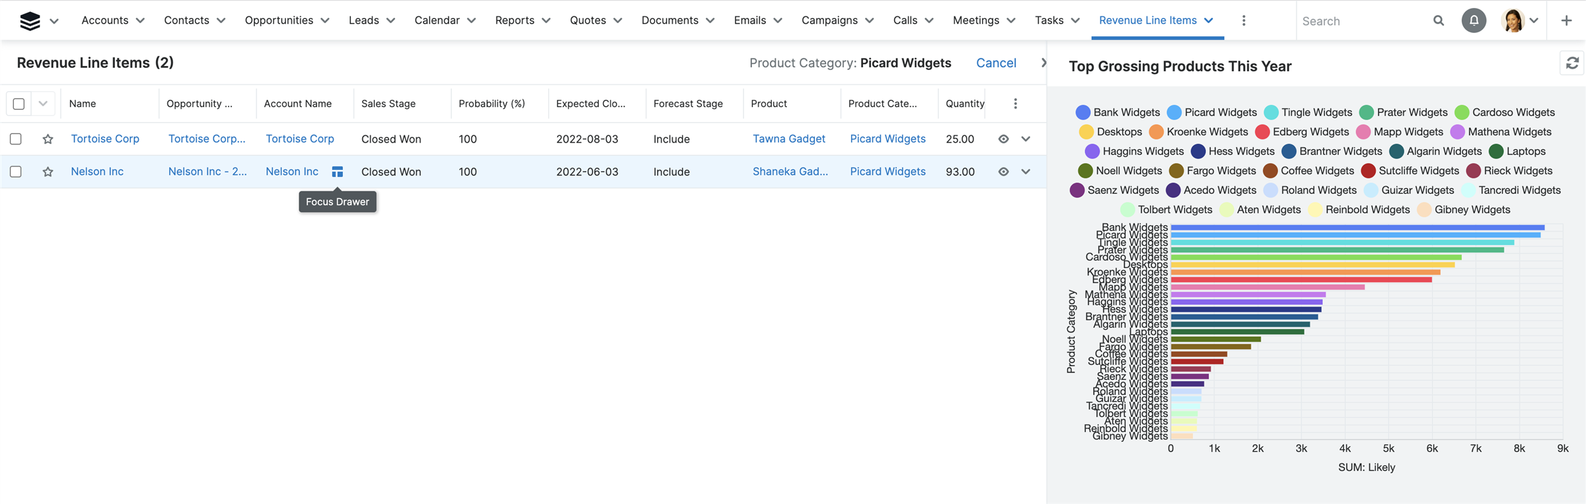Click inside the Search input field
The height and width of the screenshot is (504, 1586).
coord(1361,21)
